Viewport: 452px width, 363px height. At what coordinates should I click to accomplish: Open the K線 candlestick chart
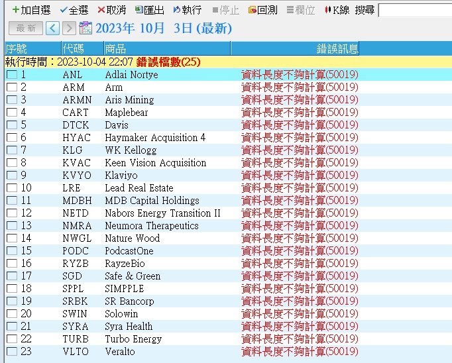(x=337, y=10)
